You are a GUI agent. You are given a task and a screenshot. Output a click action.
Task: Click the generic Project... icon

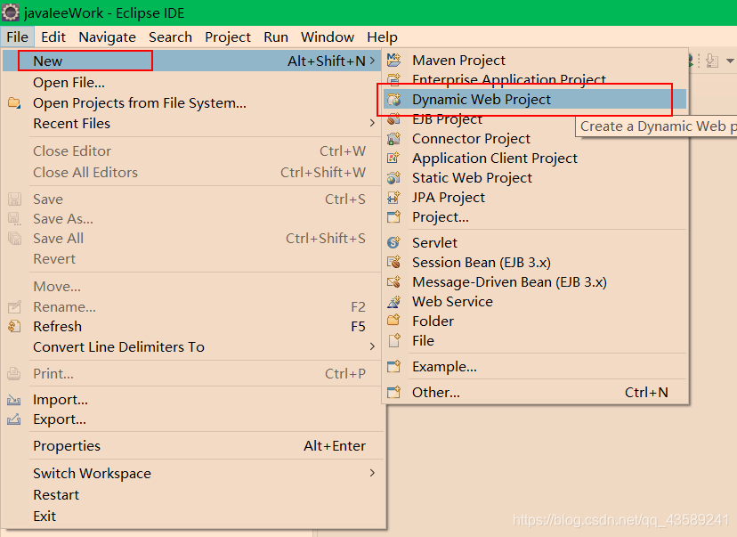coord(394,217)
